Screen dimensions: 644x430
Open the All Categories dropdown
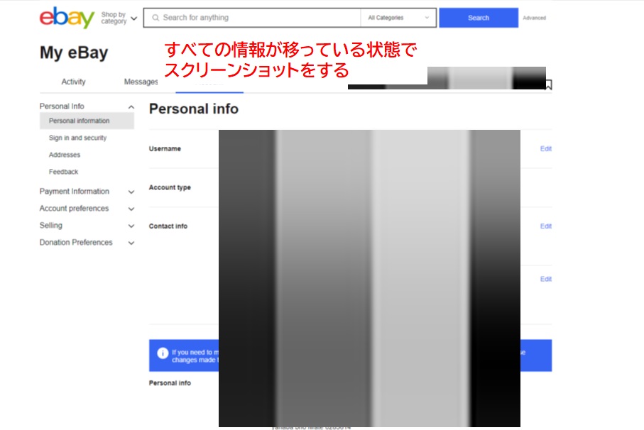click(x=398, y=18)
